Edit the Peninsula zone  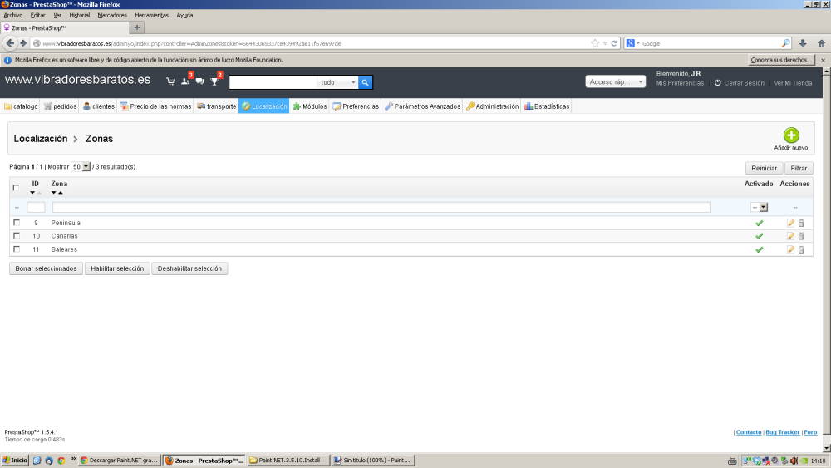tap(790, 223)
